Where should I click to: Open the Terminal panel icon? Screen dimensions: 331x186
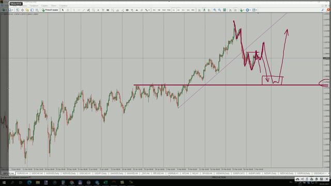(x=32, y=10)
